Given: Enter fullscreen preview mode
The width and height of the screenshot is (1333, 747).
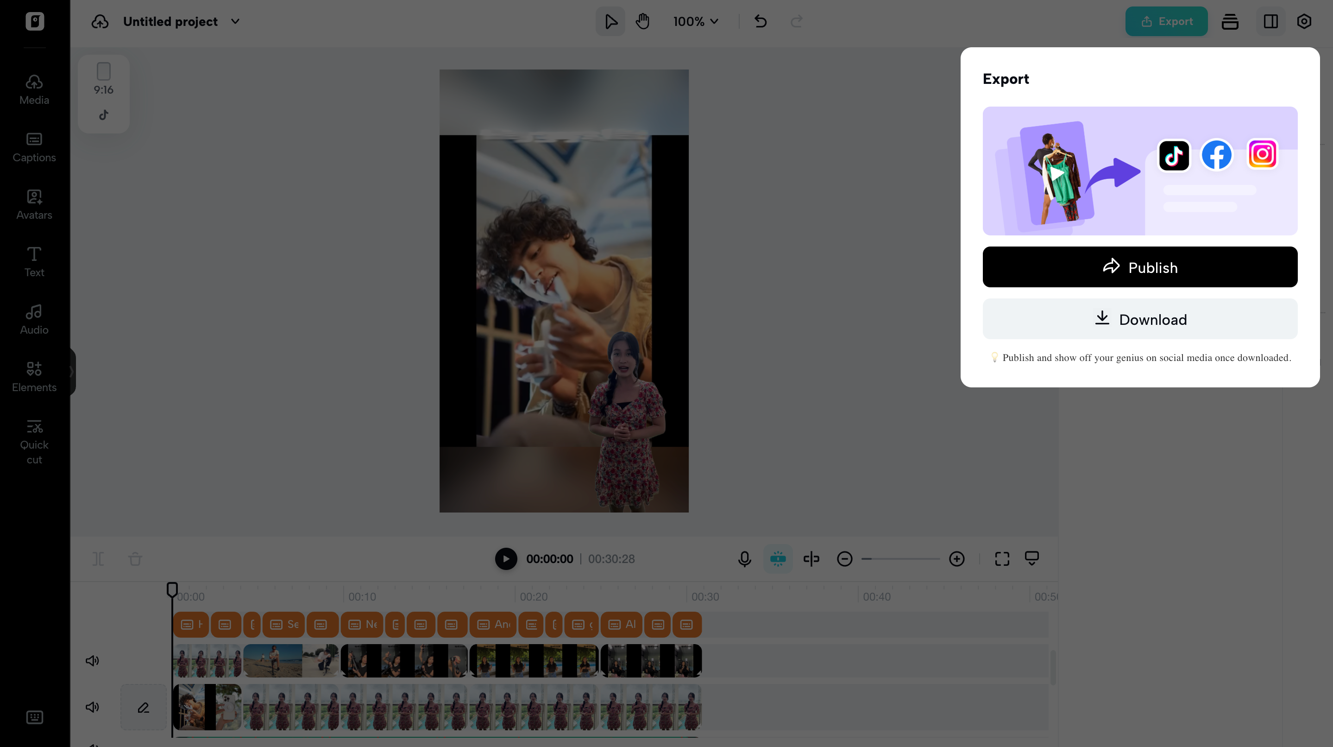Looking at the screenshot, I should pos(1001,558).
